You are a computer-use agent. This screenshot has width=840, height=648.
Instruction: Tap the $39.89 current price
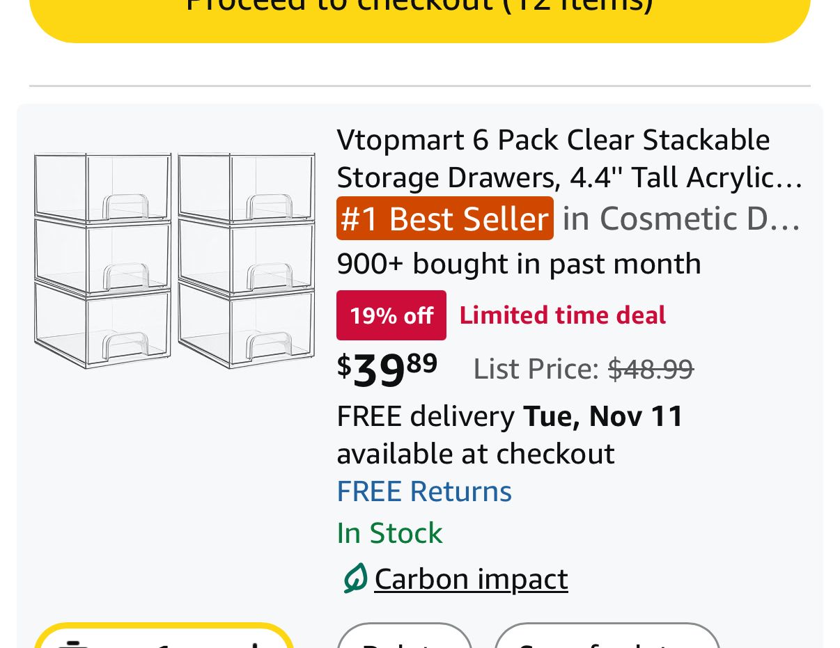[387, 369]
